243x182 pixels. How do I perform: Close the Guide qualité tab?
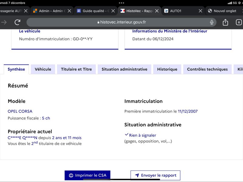point(113,11)
